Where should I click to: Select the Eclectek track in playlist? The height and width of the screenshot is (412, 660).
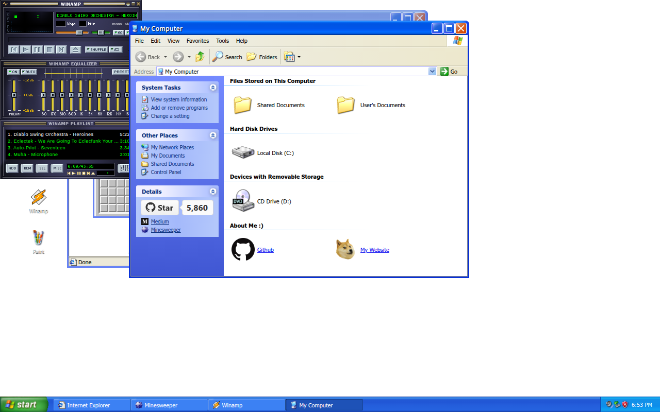[68, 141]
